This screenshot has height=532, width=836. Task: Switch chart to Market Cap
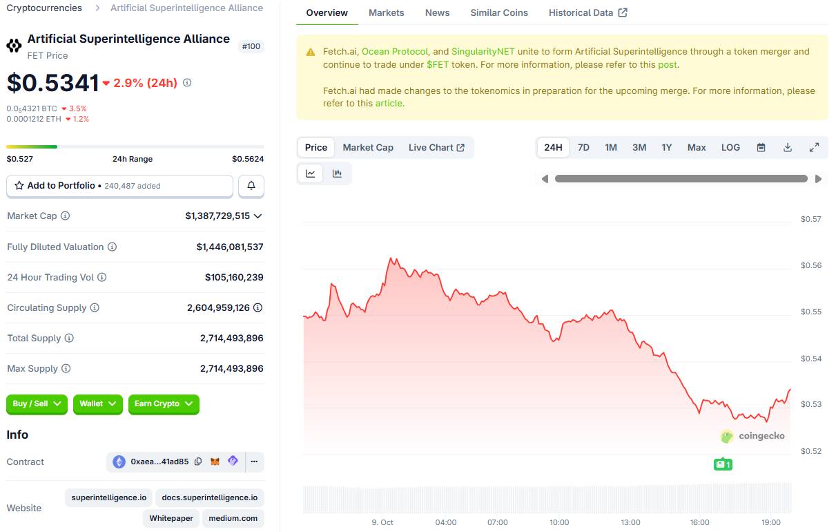click(368, 147)
